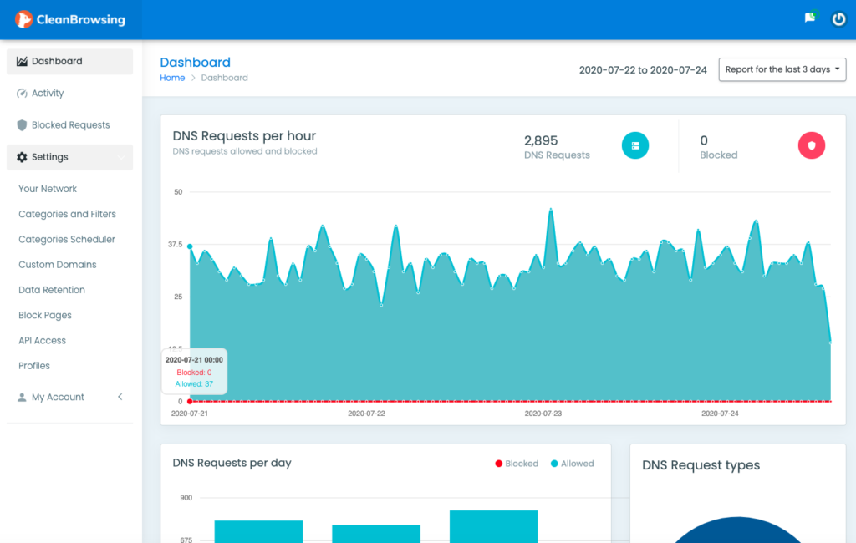Open the Your Network settings link
Screen dimensions: 856x543
click(x=48, y=189)
